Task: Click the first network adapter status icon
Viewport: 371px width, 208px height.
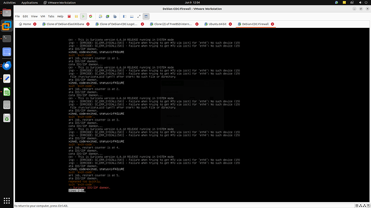Action: (x=361, y=206)
